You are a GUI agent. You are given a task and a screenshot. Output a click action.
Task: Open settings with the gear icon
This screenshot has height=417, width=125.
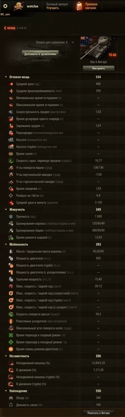tap(5, 6)
